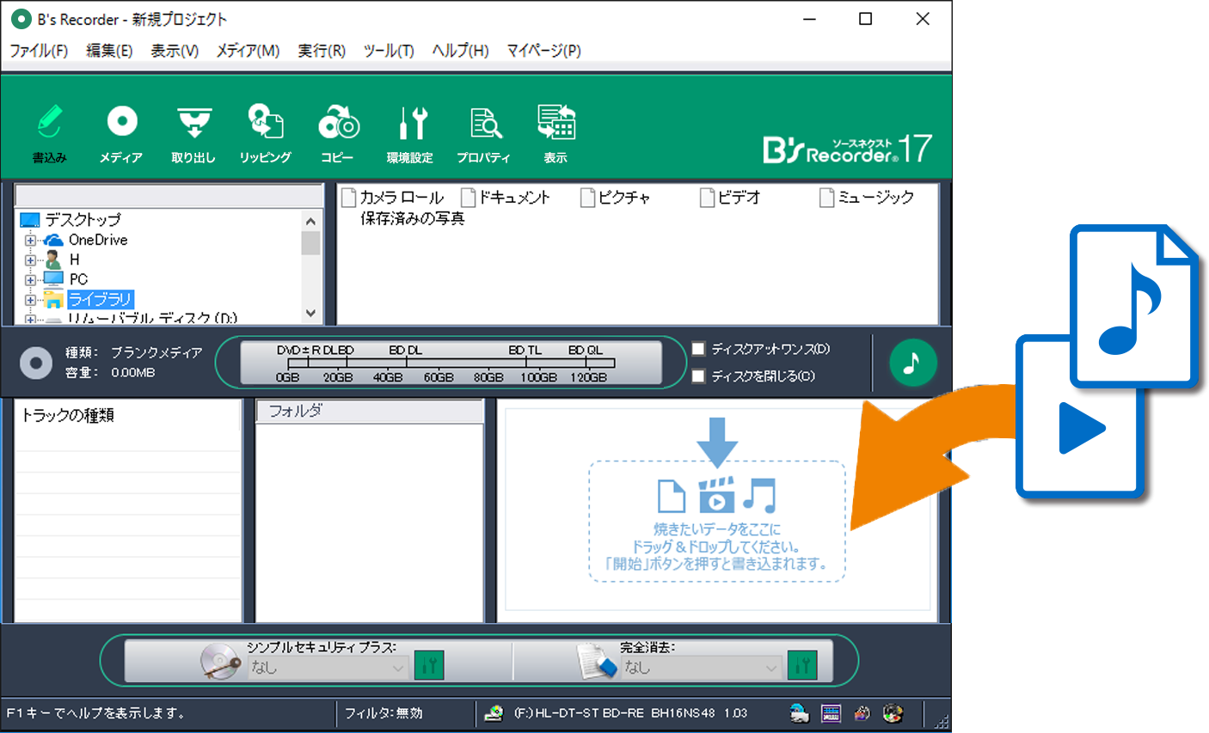
Task: Open the 表示(V) menu
Action: point(175,51)
